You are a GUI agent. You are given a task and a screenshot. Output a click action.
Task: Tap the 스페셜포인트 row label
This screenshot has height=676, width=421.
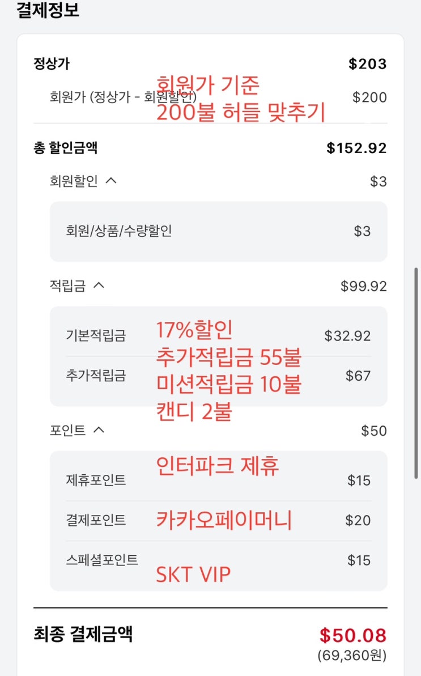tap(102, 560)
